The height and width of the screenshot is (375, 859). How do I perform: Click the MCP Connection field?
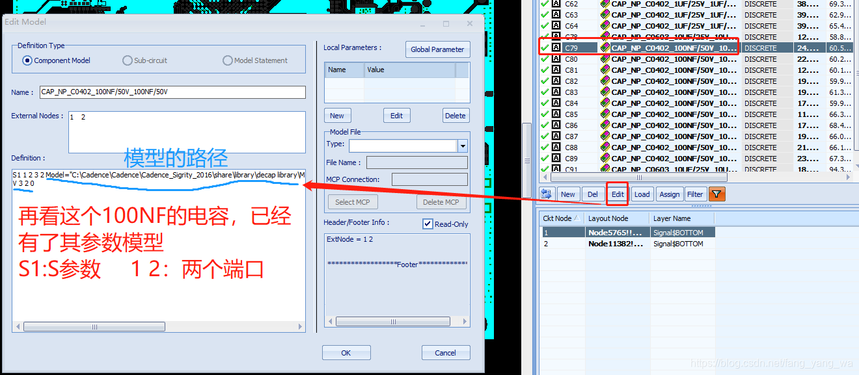429,179
